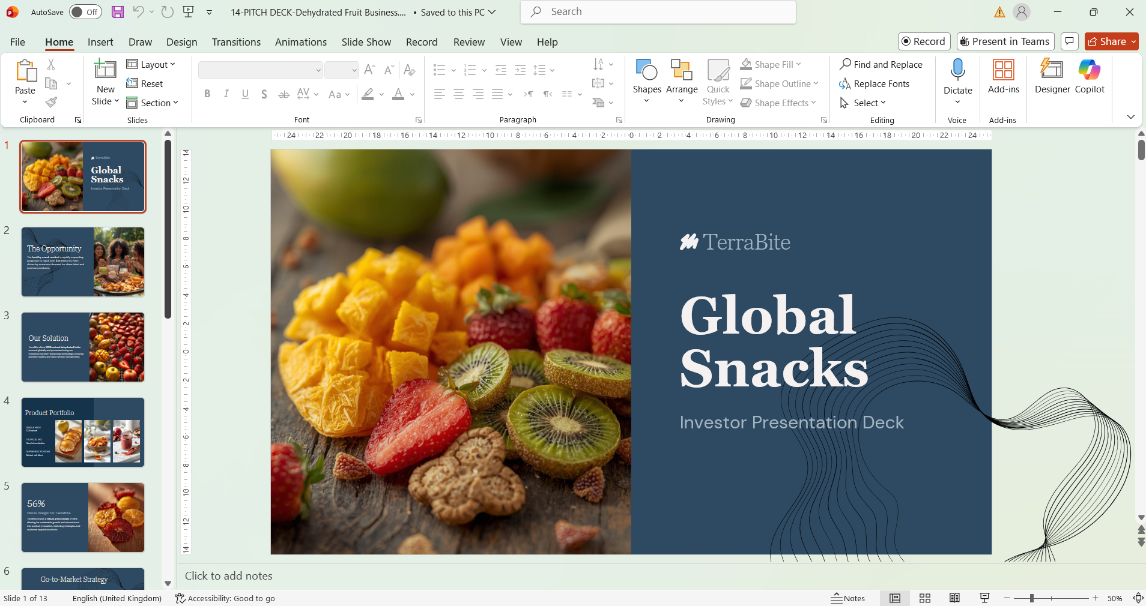This screenshot has width=1146, height=606.
Task: Start presentation from beginning icon
Action: [x=188, y=12]
